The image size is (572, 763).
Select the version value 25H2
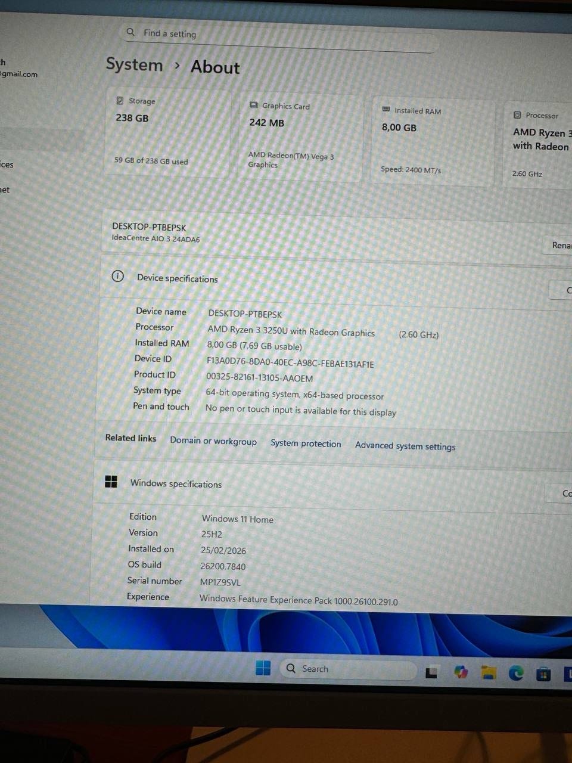coord(212,534)
